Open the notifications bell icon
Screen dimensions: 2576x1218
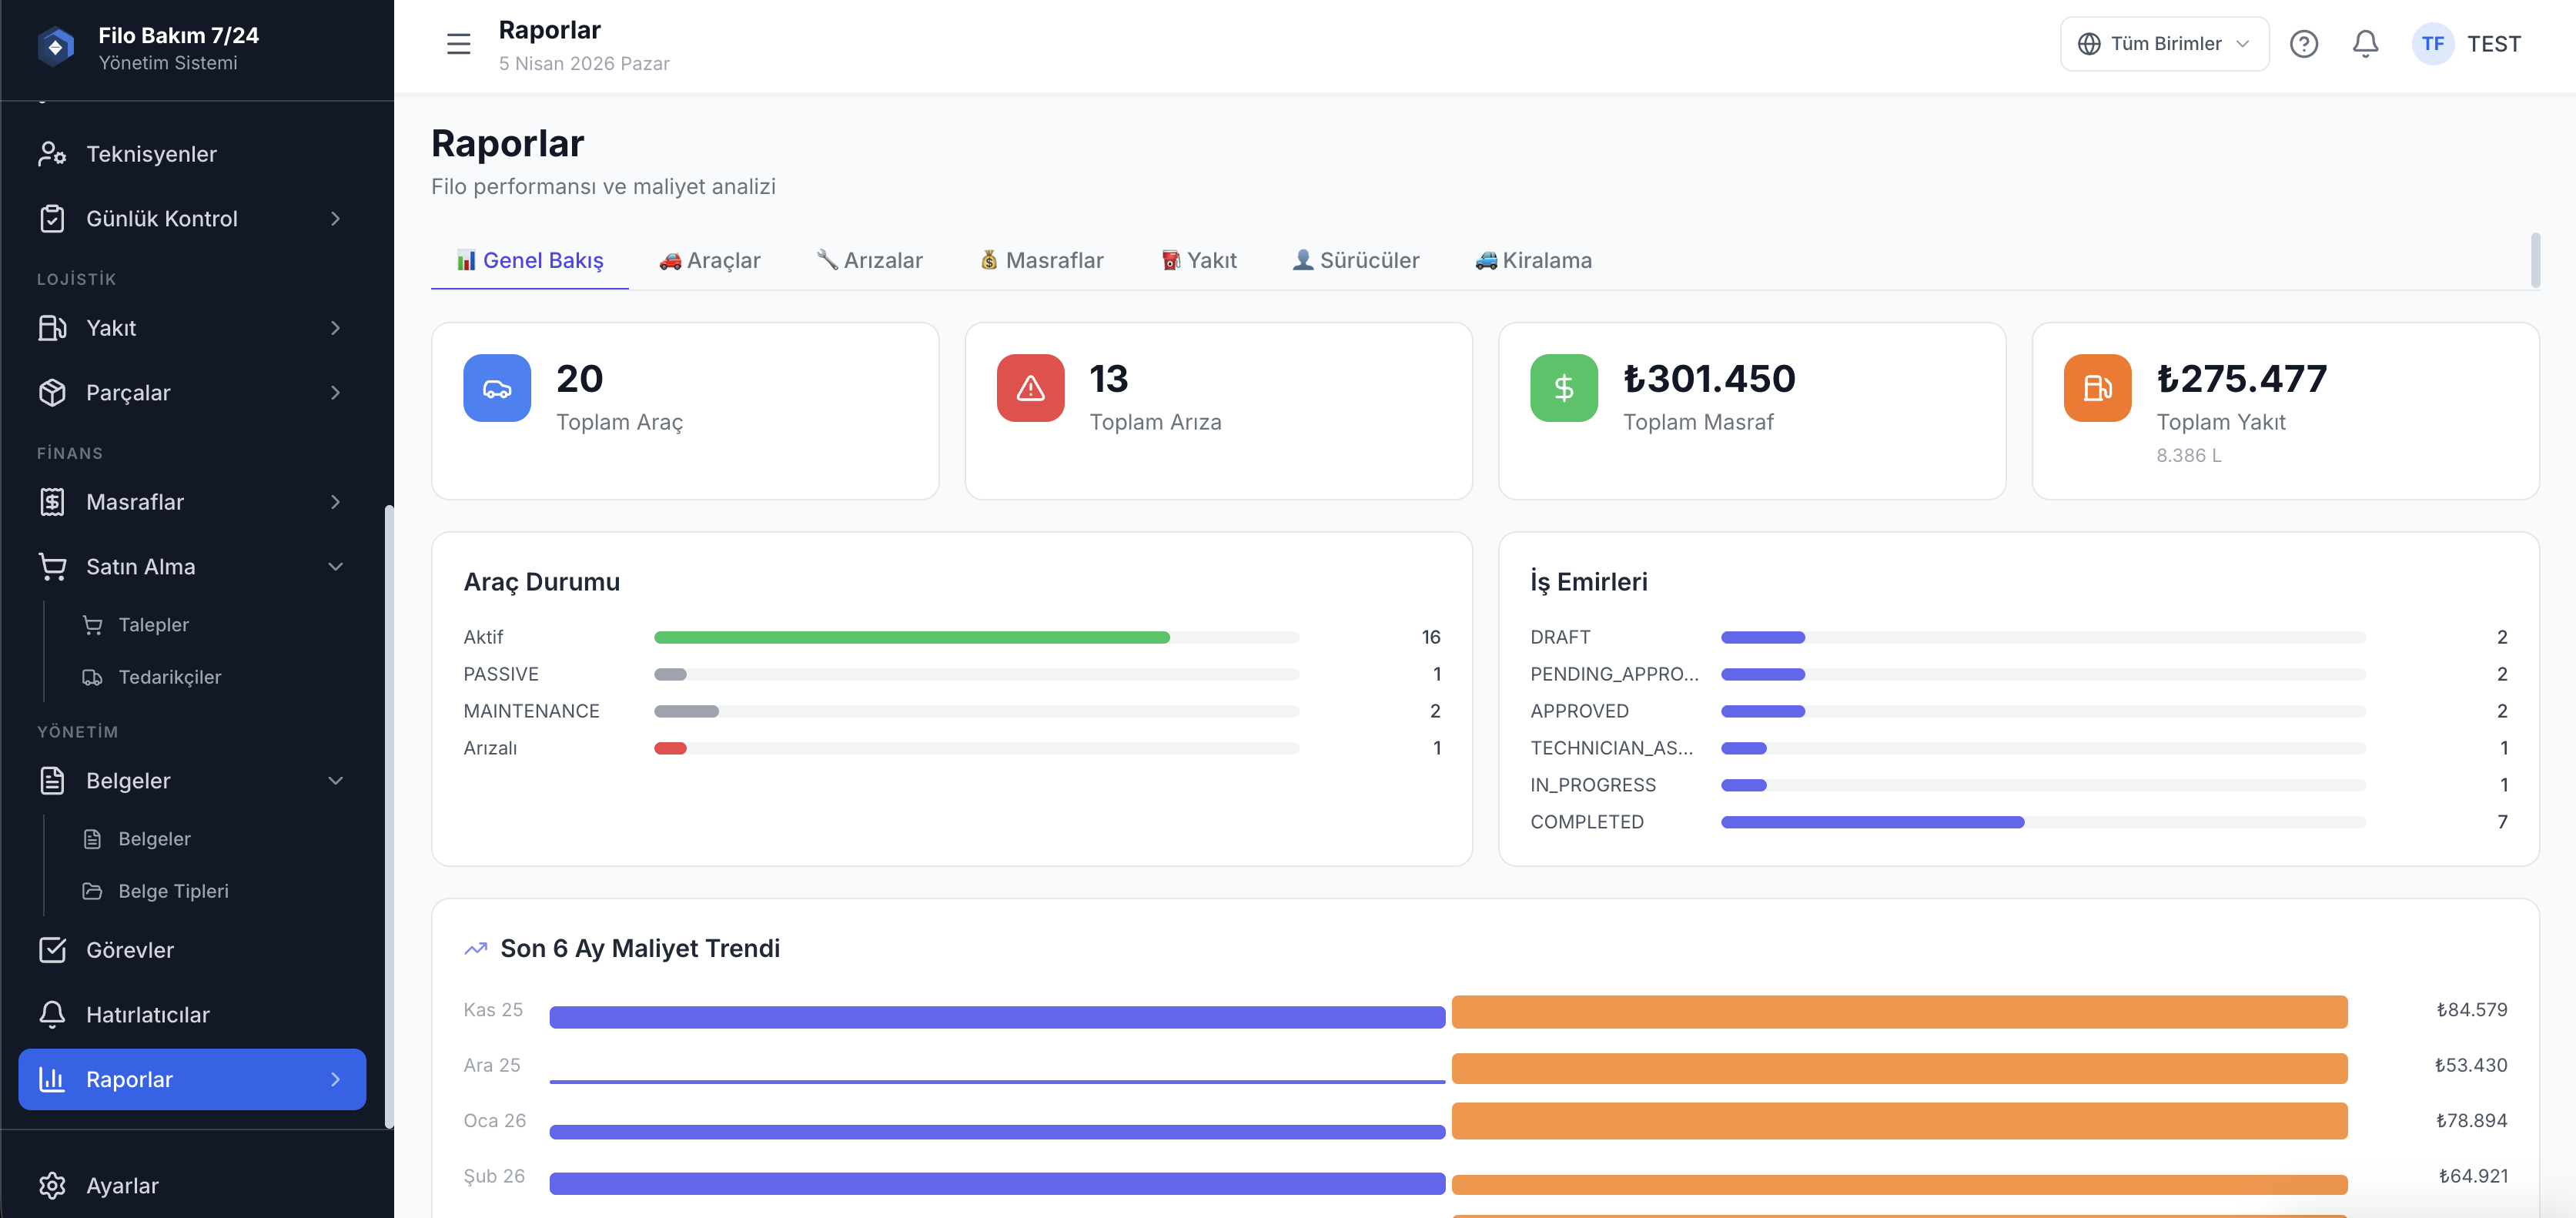[2365, 44]
